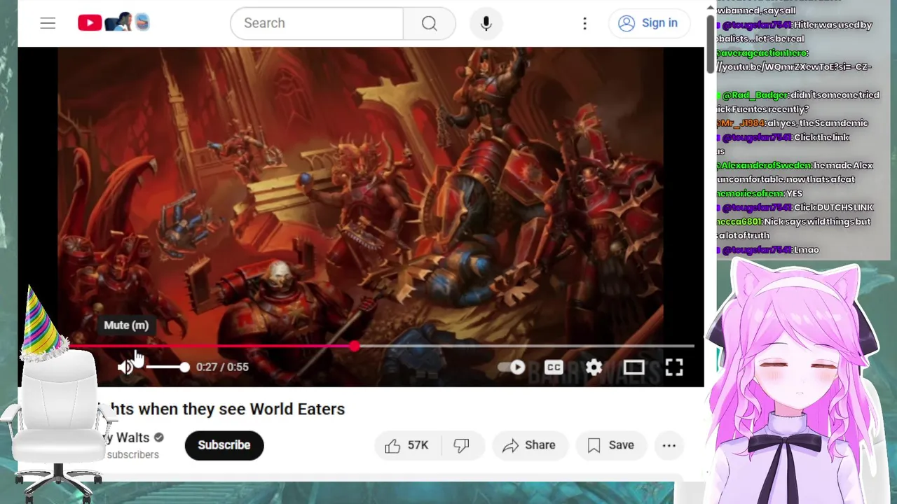Open the player settings gear
This screenshot has height=504, width=897.
coord(594,367)
